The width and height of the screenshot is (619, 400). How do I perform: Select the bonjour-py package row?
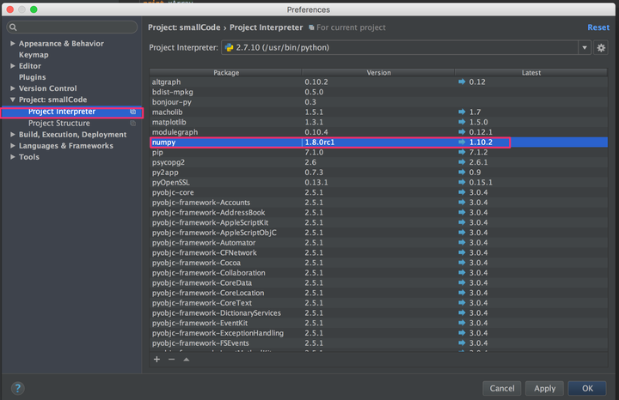pyautogui.click(x=378, y=101)
